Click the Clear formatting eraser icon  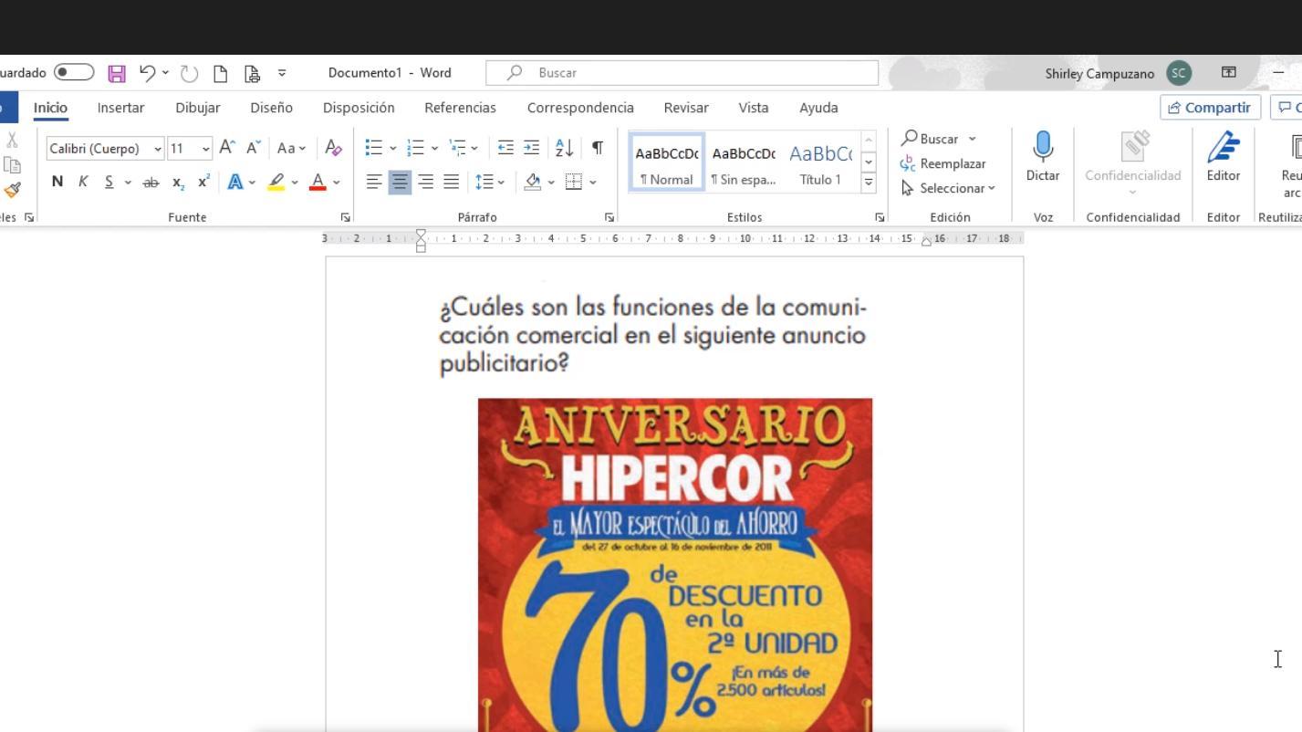[333, 148]
